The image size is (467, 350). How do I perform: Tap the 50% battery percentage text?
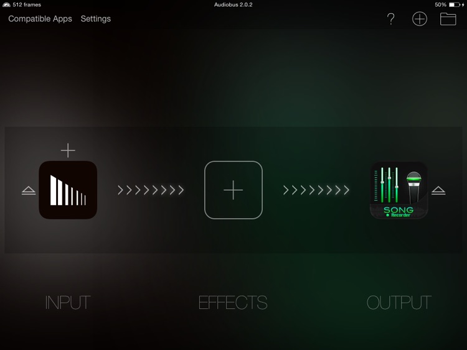click(440, 5)
